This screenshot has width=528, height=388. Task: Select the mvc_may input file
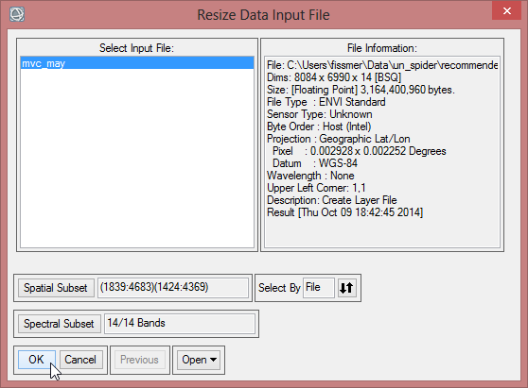click(137, 63)
